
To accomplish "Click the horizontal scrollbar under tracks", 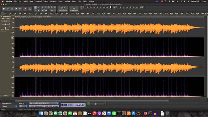I will point(92,101).
